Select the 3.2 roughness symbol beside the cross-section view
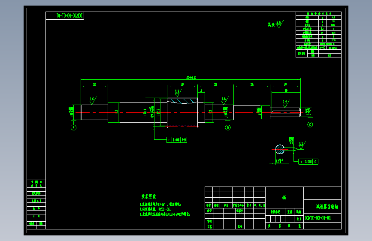The height and width of the screenshot is (241, 372). point(302,145)
